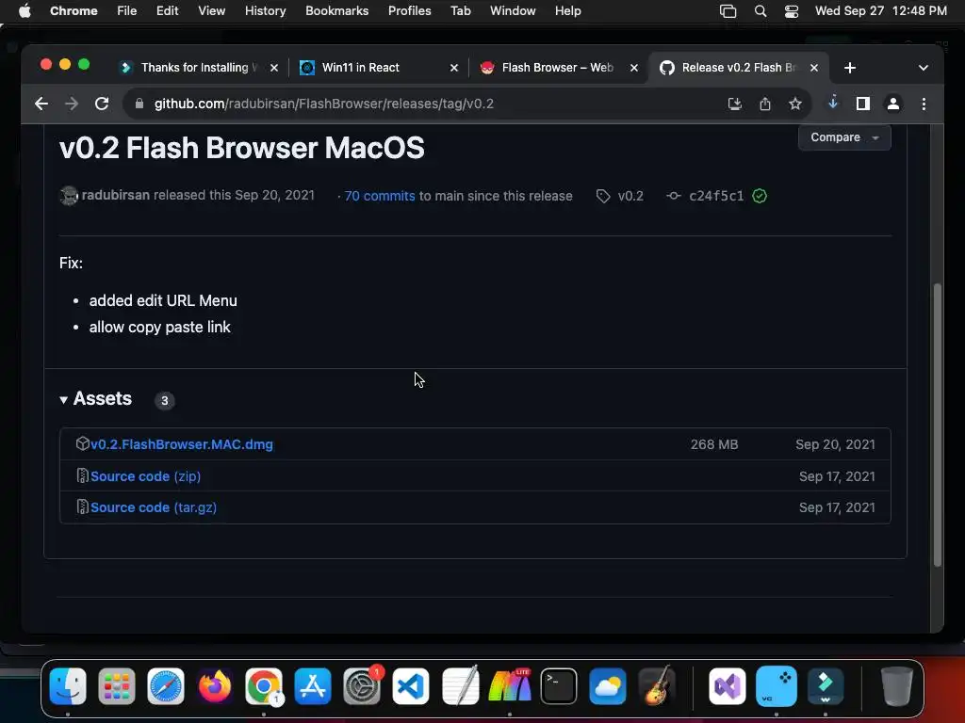Click the 268 MB file size text
The image size is (965, 723).
pyautogui.click(x=714, y=444)
